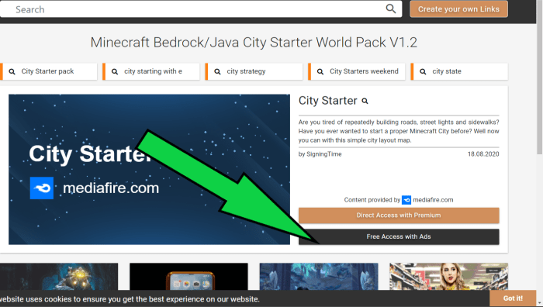The image size is (543, 307).
Task: Select the City Starter pack suggestion
Action: 49,71
